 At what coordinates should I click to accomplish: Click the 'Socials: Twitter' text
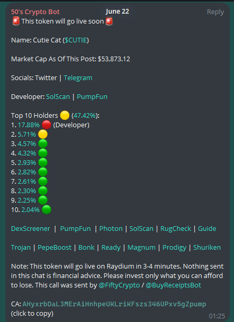point(34,78)
